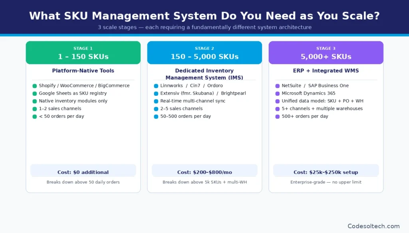Toggle the blue bullet beside 2-5 sales channels
The width and height of the screenshot is (409, 233).
(155, 109)
